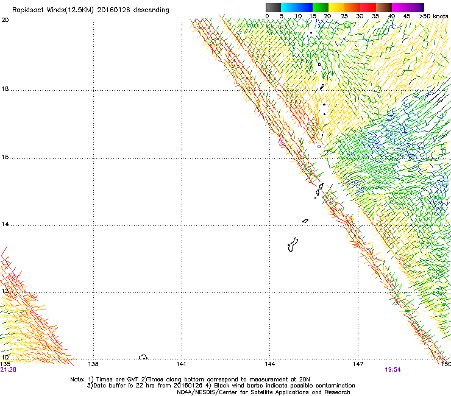Click the large Guam island outline
This screenshot has height=396, width=451.
click(293, 244)
